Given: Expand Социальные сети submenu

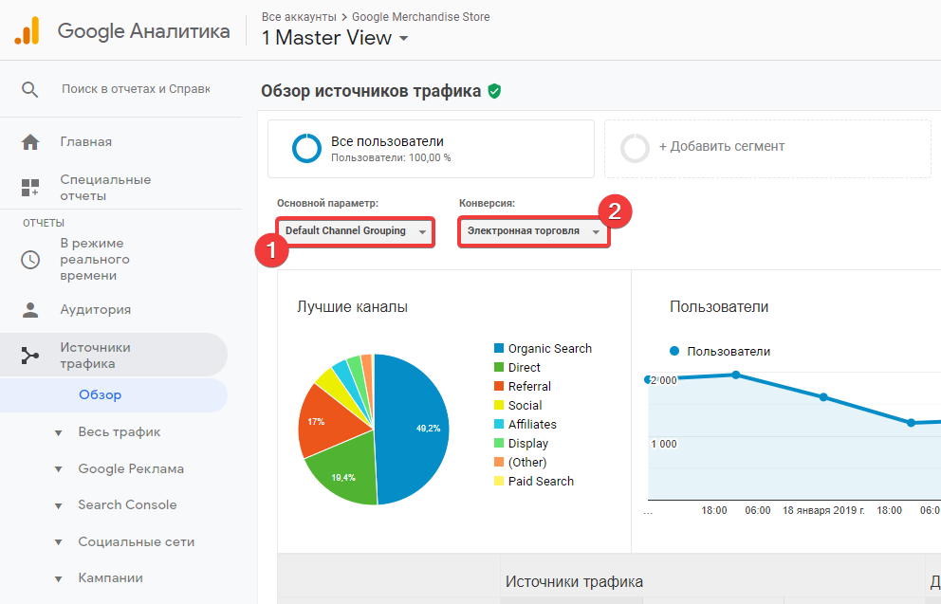Looking at the screenshot, I should tap(58, 542).
